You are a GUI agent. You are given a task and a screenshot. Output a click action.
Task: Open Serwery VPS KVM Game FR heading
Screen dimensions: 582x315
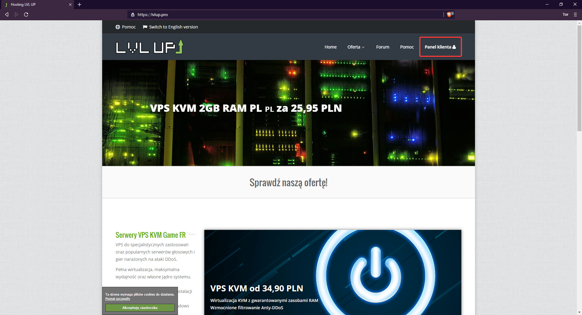(150, 235)
